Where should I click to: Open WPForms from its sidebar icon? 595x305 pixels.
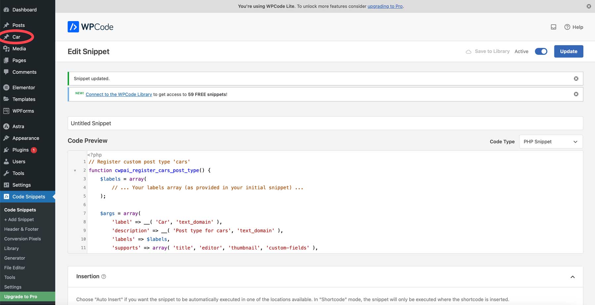(6, 111)
